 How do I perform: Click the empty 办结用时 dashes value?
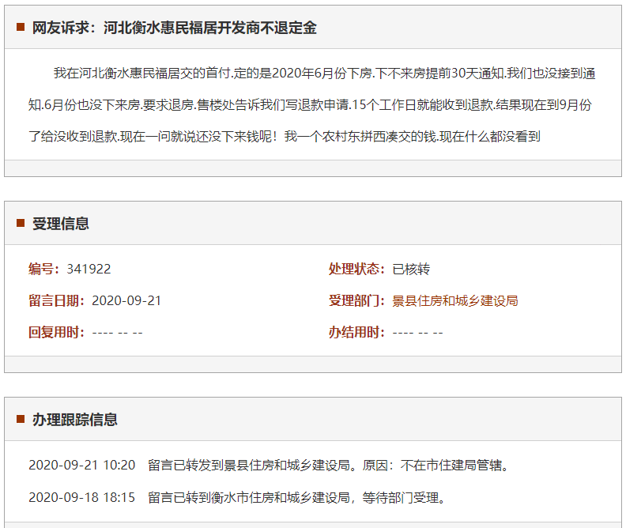(417, 333)
